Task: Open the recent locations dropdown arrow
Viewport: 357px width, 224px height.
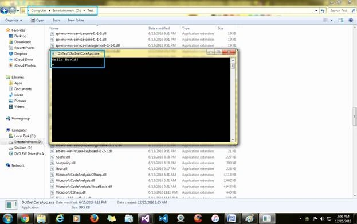Action: pos(18,11)
